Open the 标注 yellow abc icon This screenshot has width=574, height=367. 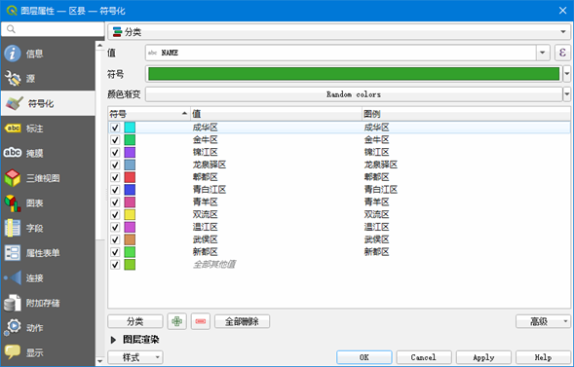coord(13,128)
